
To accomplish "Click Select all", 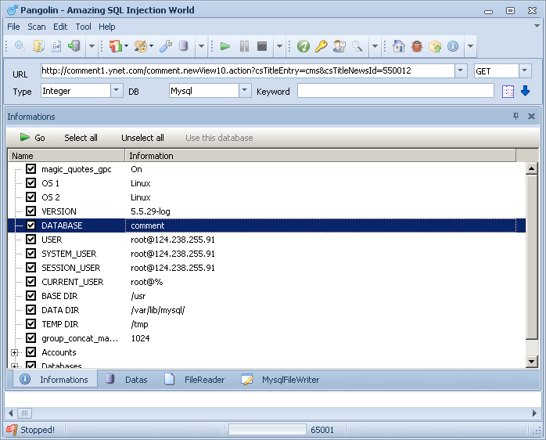I will [x=81, y=138].
